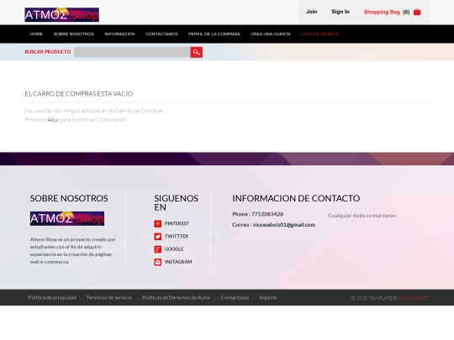Click the red search magnifier button
The height and width of the screenshot is (340, 454).
point(196,52)
